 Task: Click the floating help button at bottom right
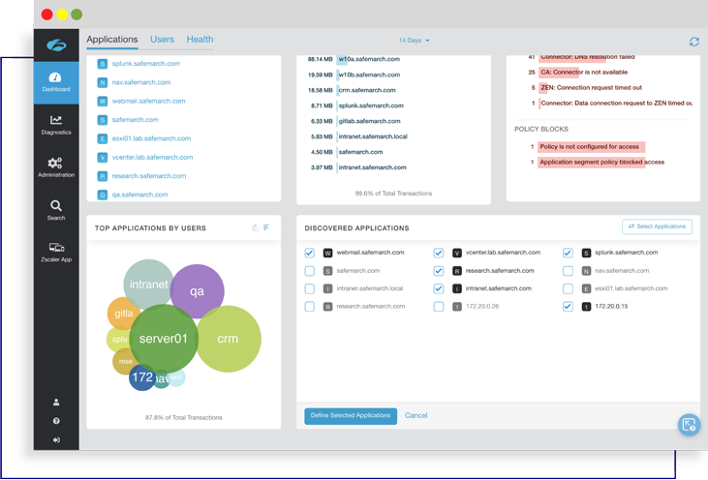coord(689,424)
